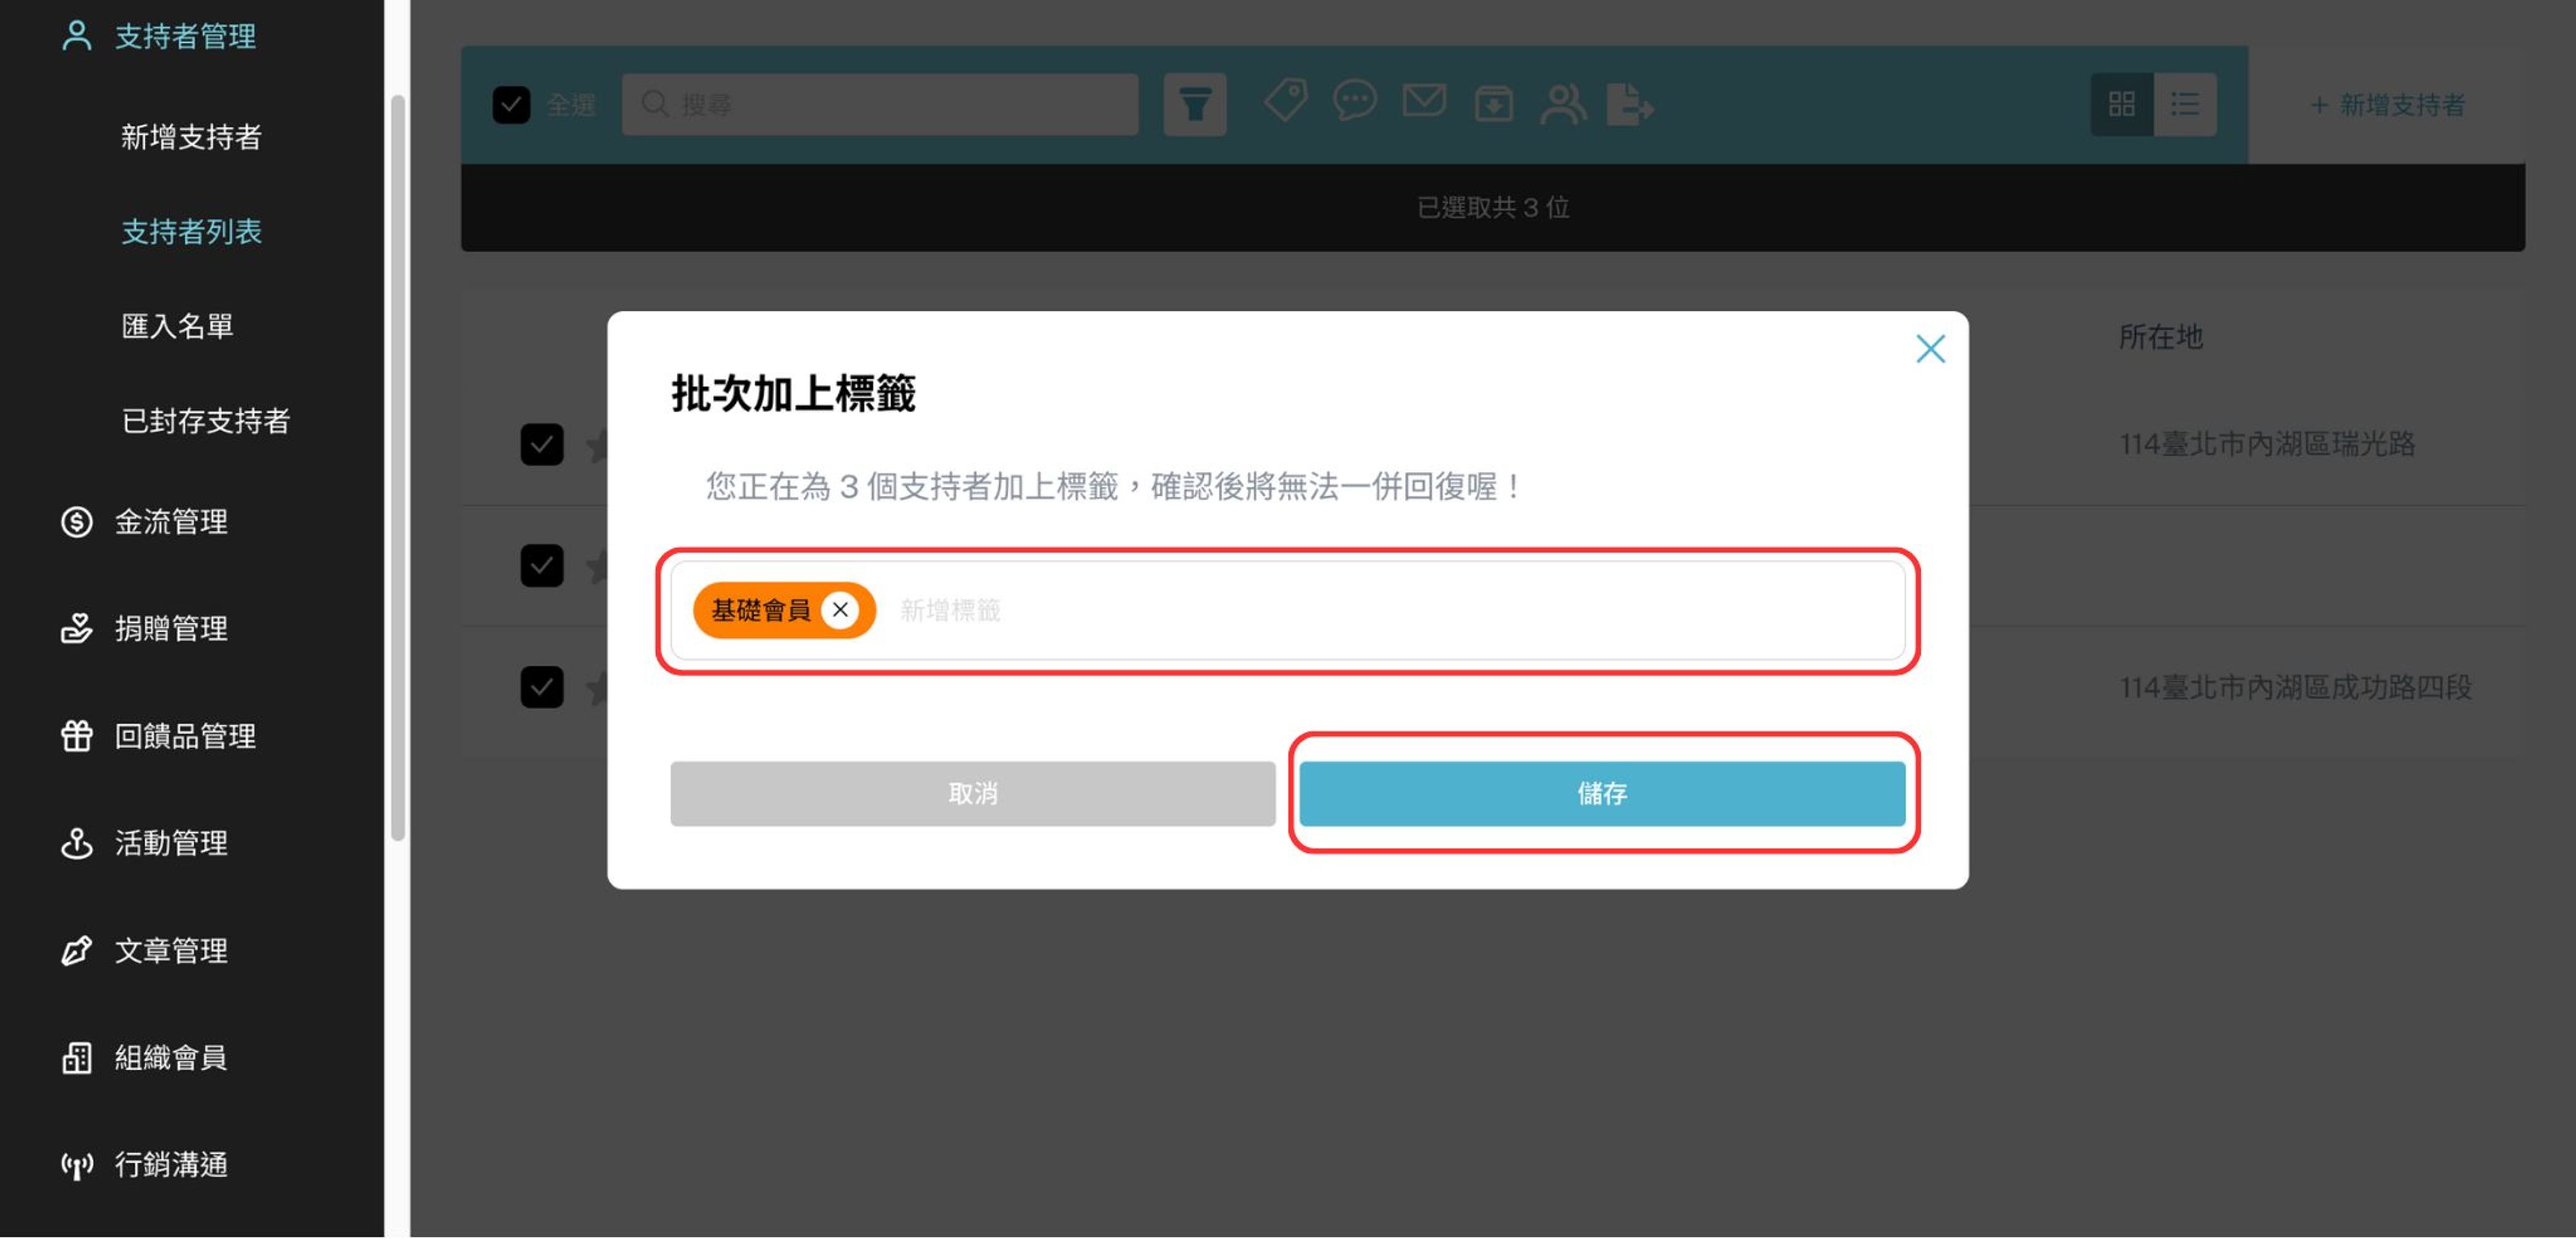The height and width of the screenshot is (1257, 2576).
Task: Open 支持者管理 in sidebar
Action: 185,37
